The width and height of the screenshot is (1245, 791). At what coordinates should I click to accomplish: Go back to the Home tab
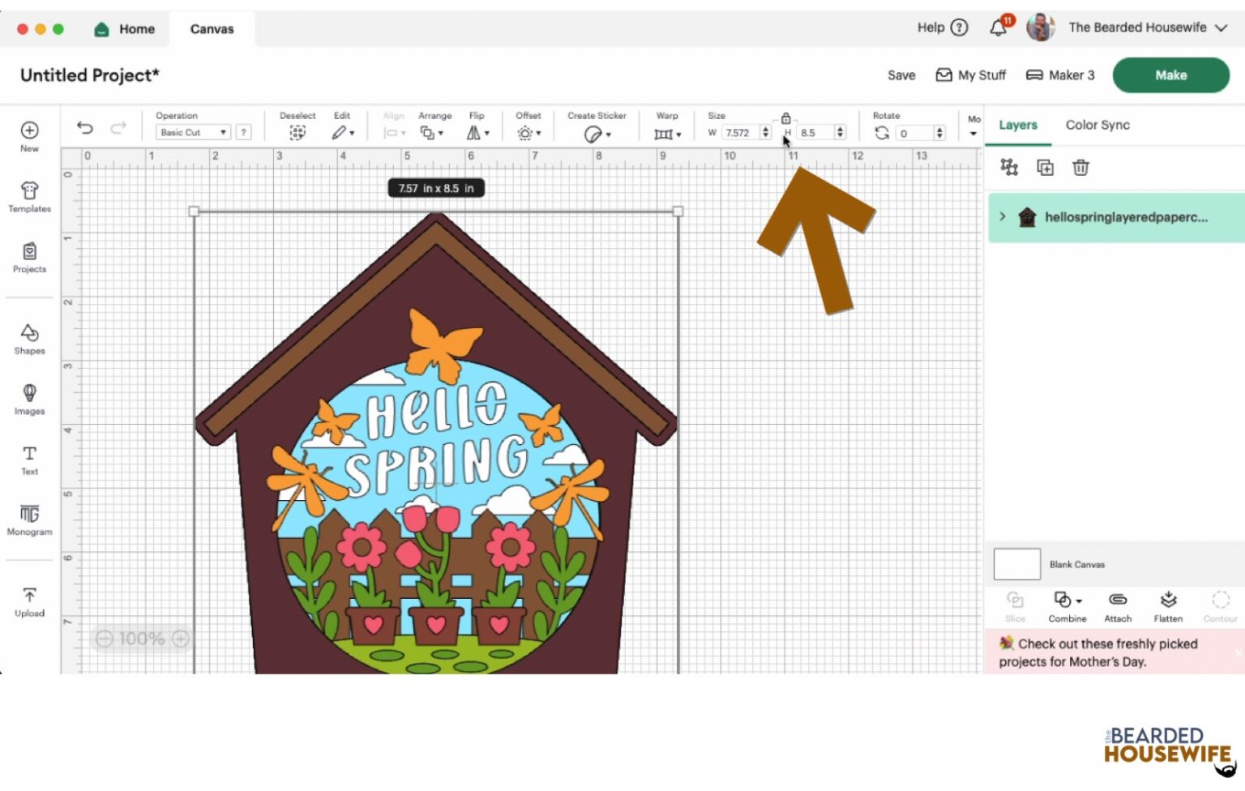tap(124, 28)
